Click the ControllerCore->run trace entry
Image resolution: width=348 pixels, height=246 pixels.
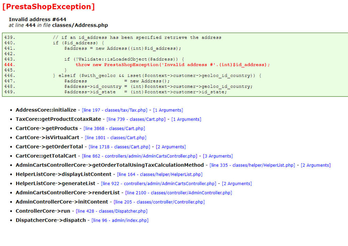point(43,211)
